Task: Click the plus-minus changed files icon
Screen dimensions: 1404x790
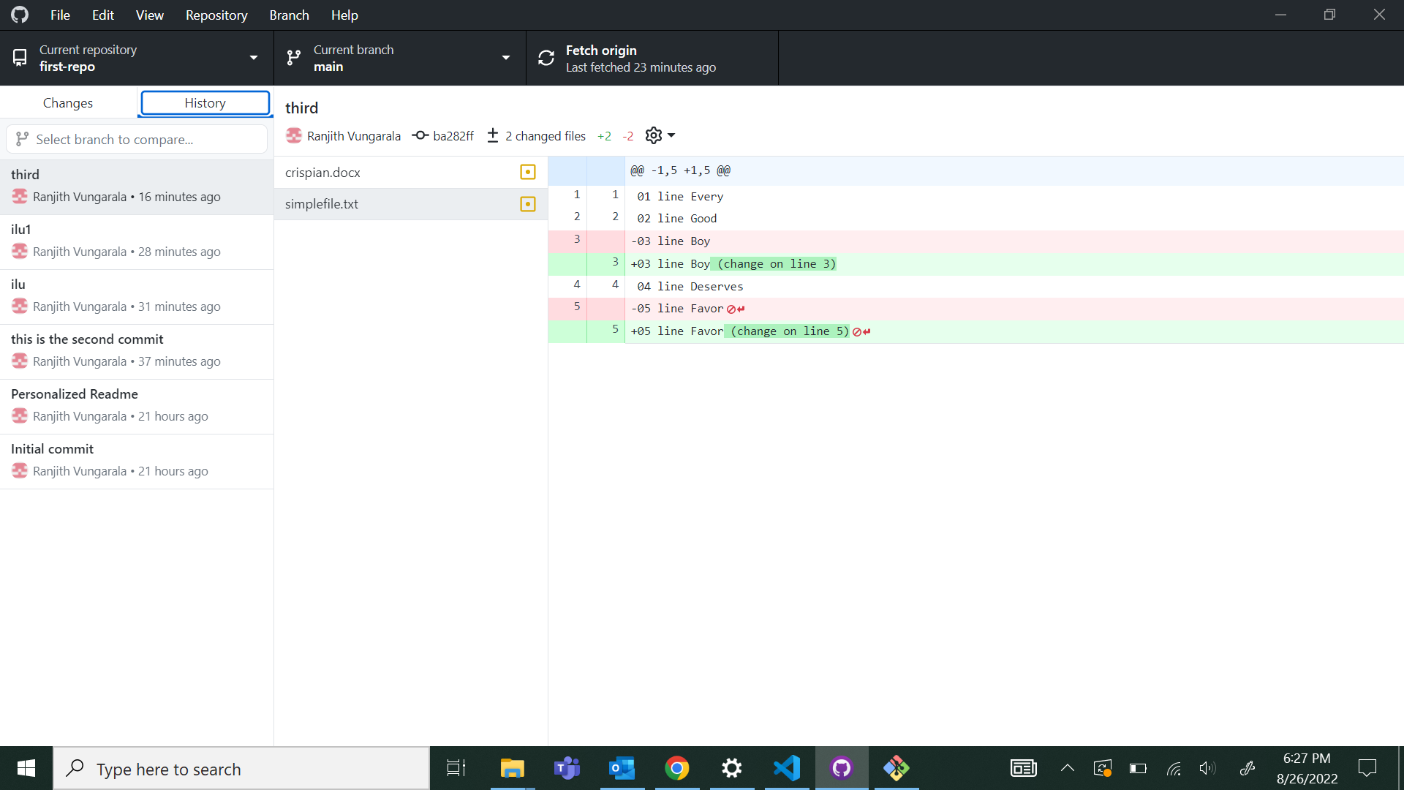Action: pyautogui.click(x=493, y=135)
